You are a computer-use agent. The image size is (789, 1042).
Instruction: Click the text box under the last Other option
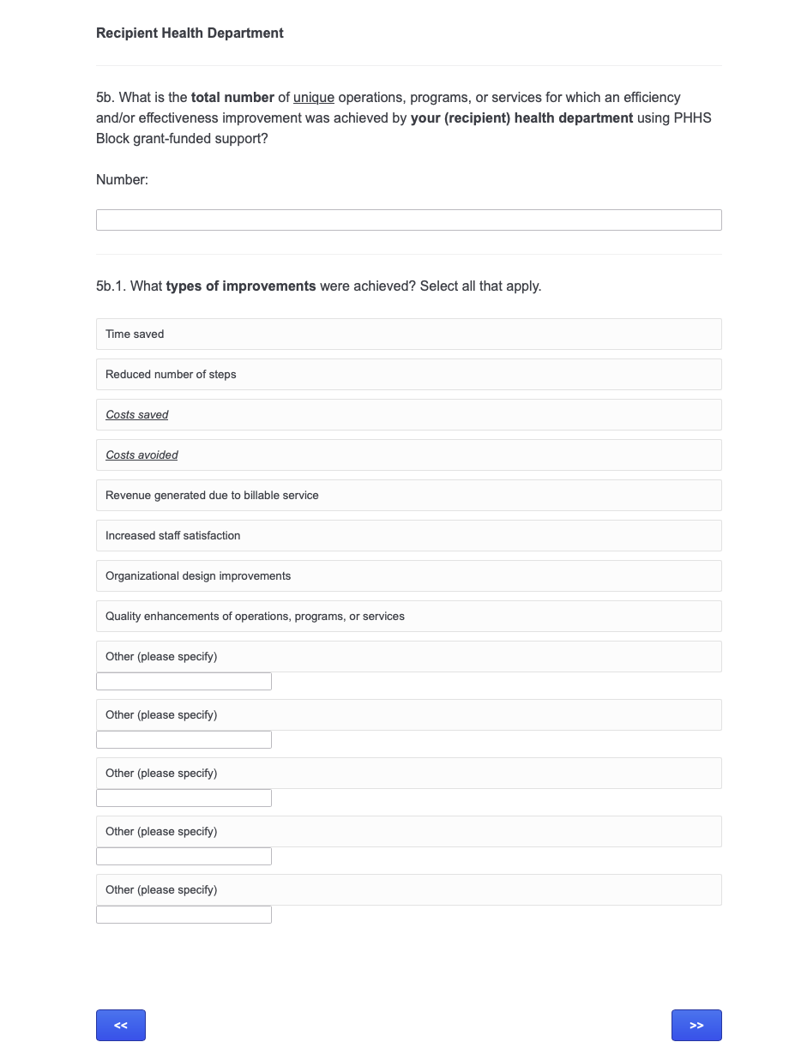pyautogui.click(x=184, y=915)
